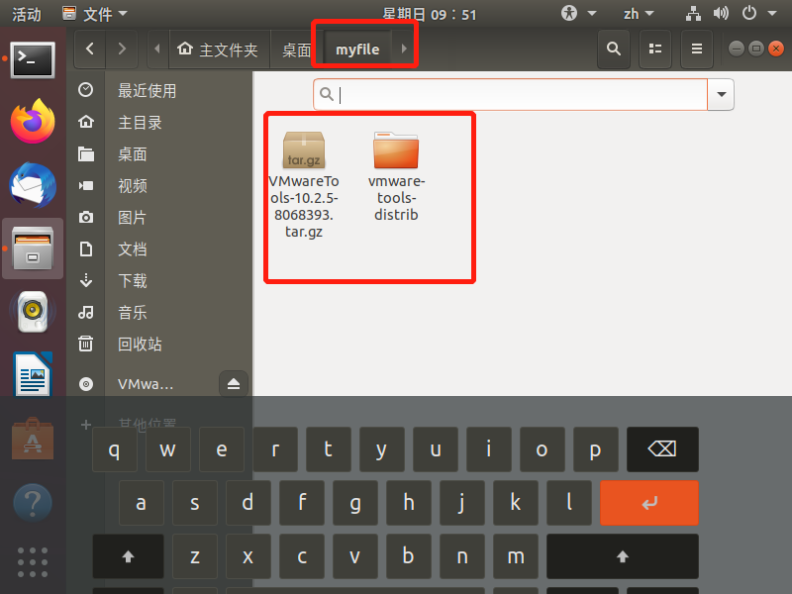Go forward to the next folder
Viewport: 792px width, 594px height.
pos(122,49)
